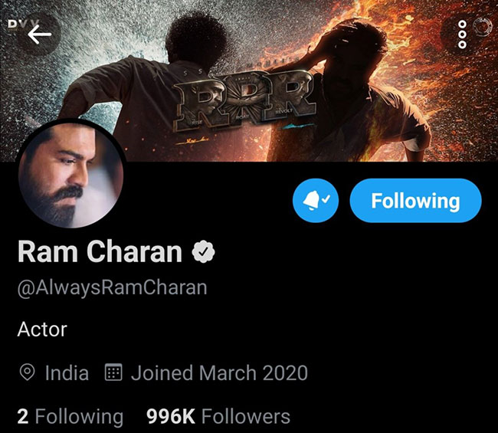Click the Ram Charan display name
Viewport: 498px width, 433px height.
99,251
